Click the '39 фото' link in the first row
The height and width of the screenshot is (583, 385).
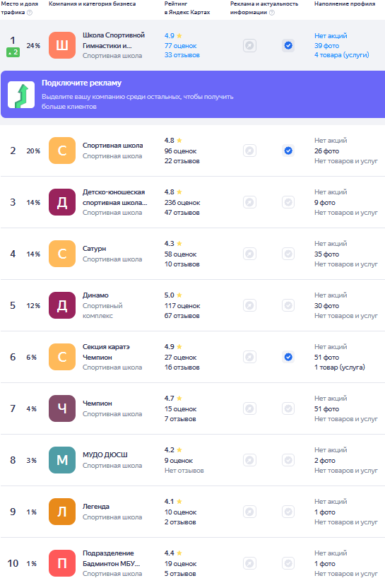(x=326, y=46)
